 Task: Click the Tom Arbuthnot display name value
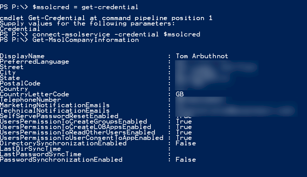[202, 56]
